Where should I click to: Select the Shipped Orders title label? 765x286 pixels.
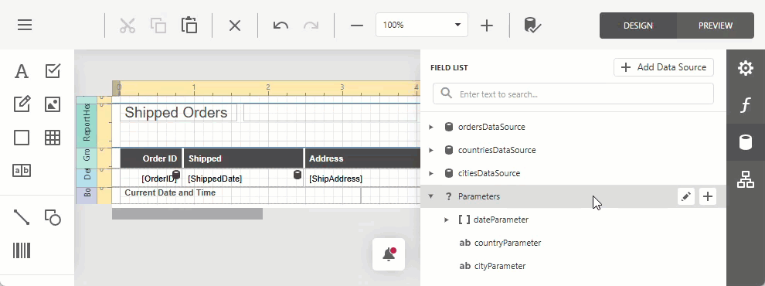178,113
